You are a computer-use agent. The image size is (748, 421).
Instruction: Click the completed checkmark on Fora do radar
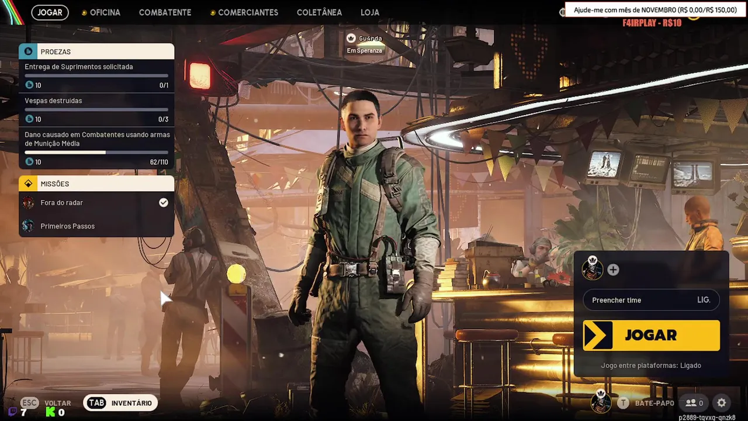point(164,202)
